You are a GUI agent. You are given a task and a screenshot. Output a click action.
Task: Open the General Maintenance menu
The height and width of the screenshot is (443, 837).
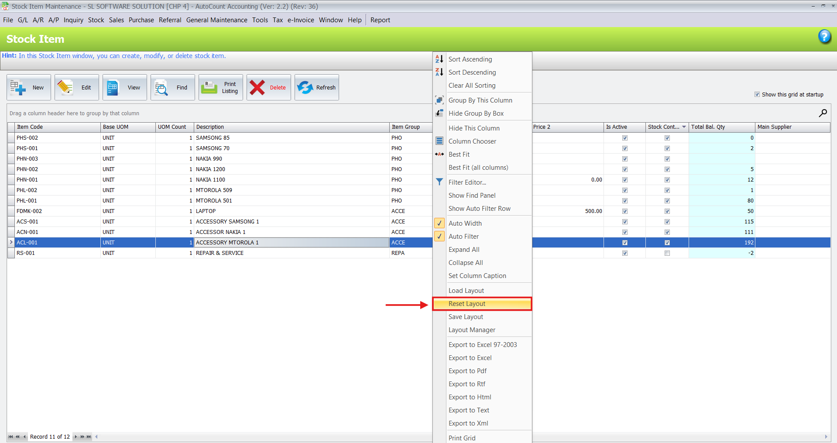(x=216, y=20)
